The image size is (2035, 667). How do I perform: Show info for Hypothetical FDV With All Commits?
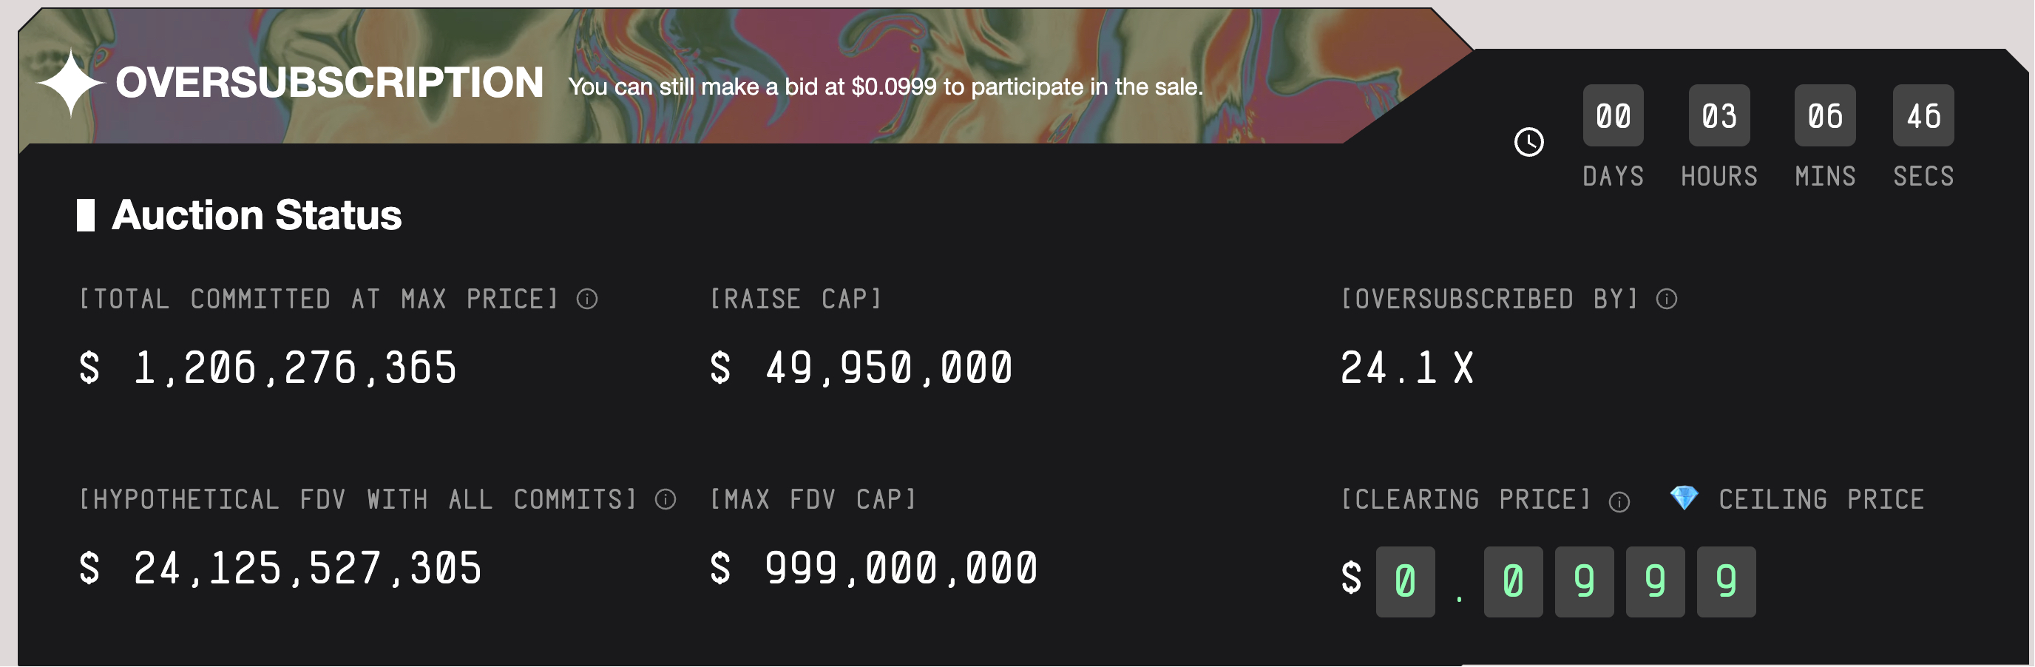[666, 499]
